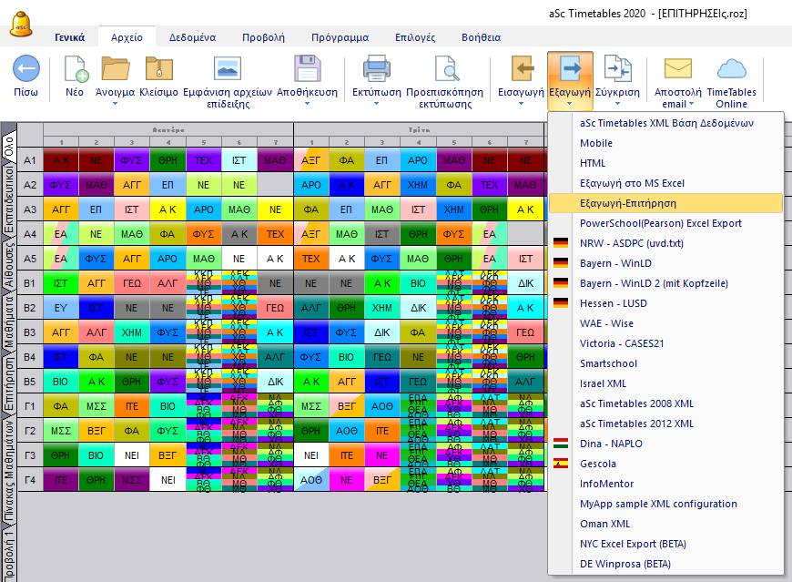
Task: Switch to the Δεδομένα ribbon tab
Action: 192,37
